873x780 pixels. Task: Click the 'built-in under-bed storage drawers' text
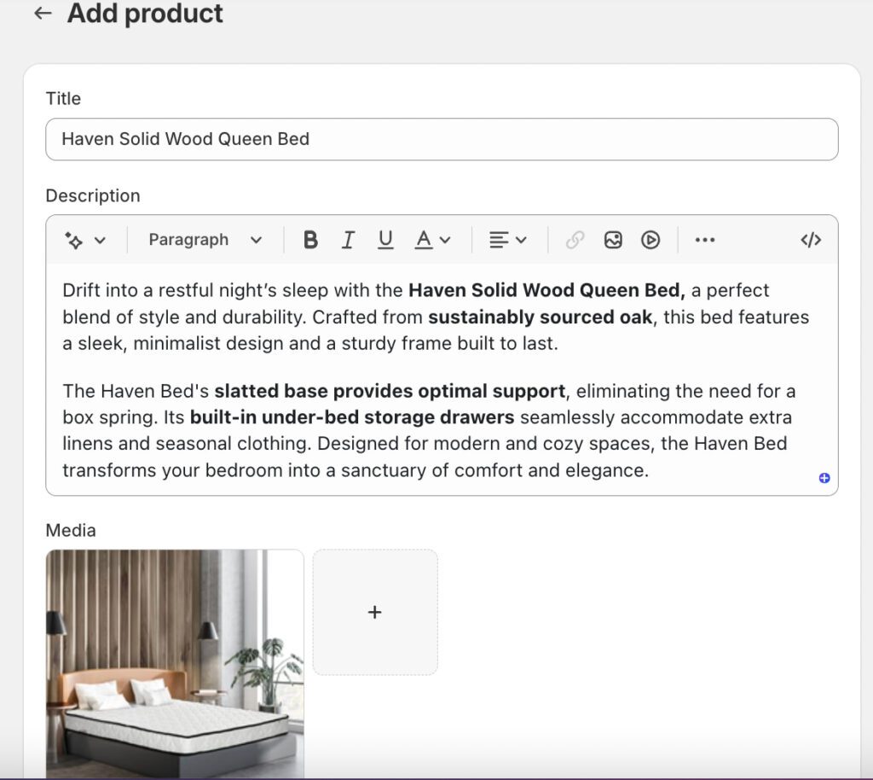352,418
